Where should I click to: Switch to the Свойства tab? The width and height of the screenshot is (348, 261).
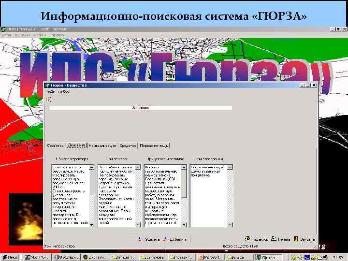pos(56,145)
